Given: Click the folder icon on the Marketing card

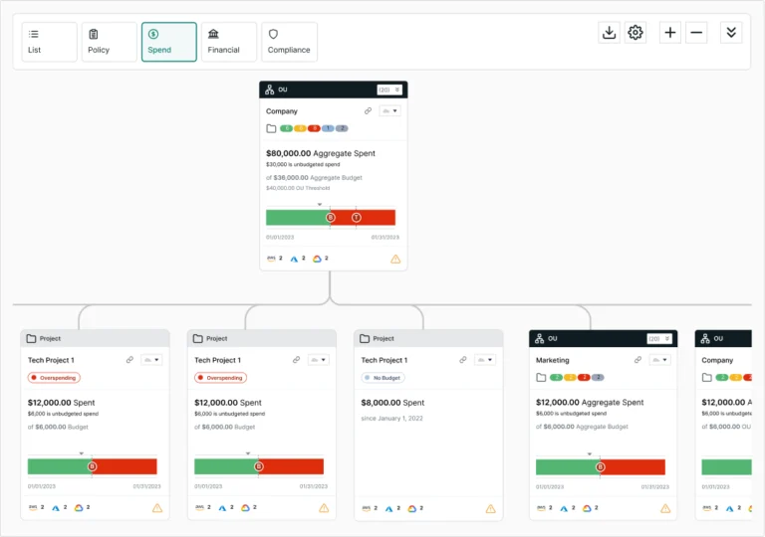Looking at the screenshot, I should 541,378.
